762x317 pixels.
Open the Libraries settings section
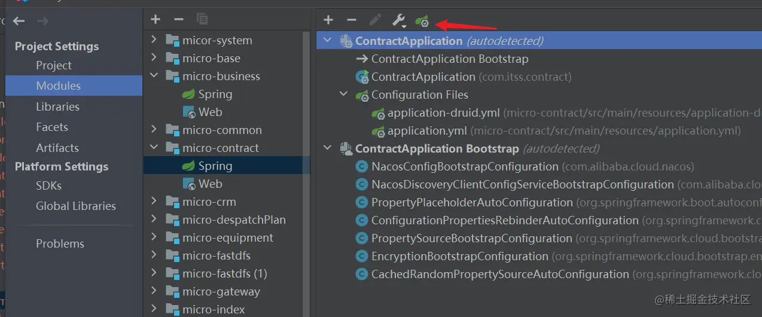[x=57, y=106]
